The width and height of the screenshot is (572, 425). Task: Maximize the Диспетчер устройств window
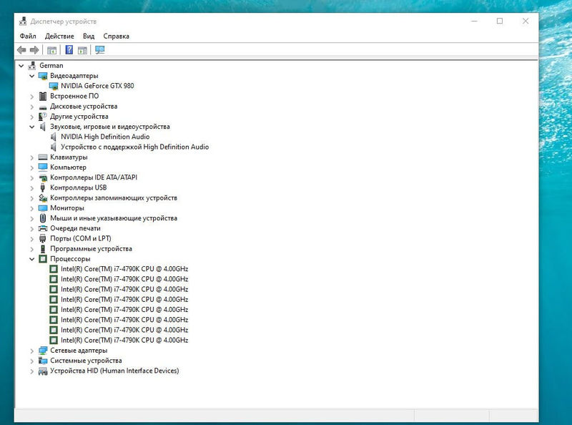(x=500, y=21)
